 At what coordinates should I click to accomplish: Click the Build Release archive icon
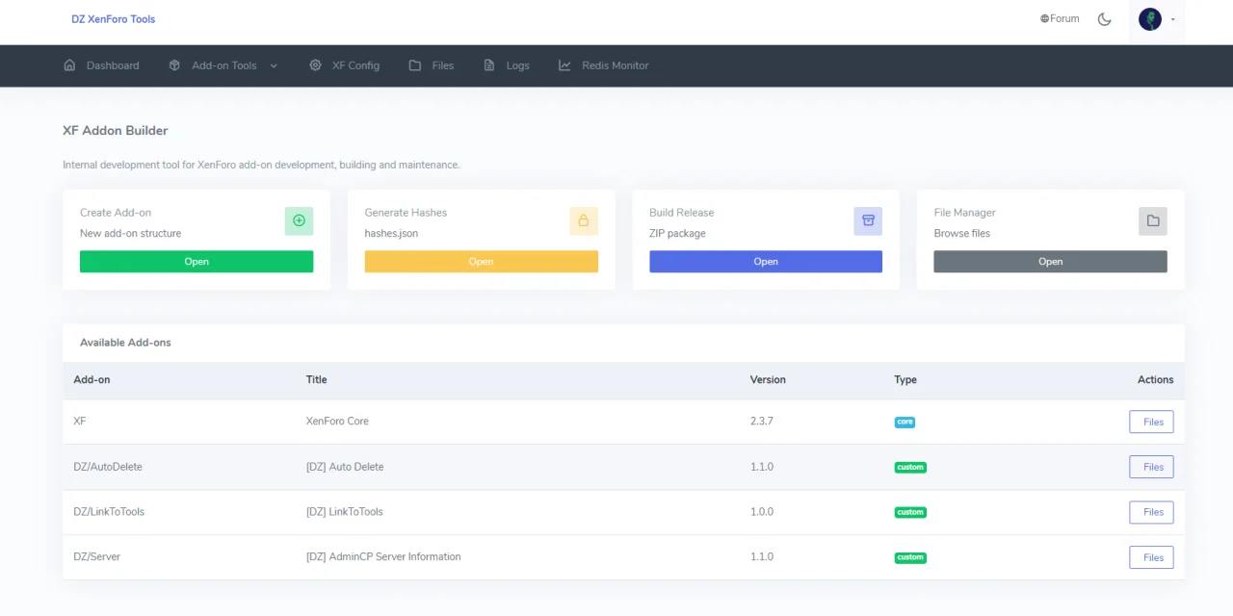coord(868,220)
